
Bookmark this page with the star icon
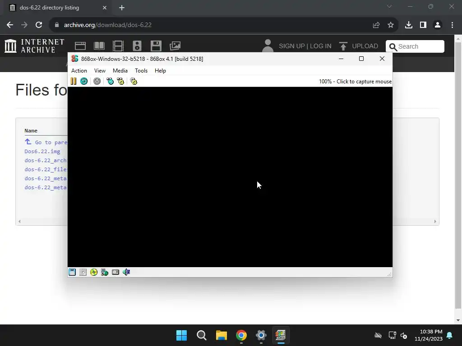coord(391,25)
